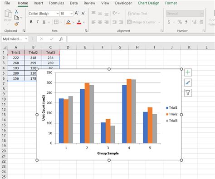Switch to the Insert tab
The width and height of the screenshot is (215, 179).
(38, 3)
